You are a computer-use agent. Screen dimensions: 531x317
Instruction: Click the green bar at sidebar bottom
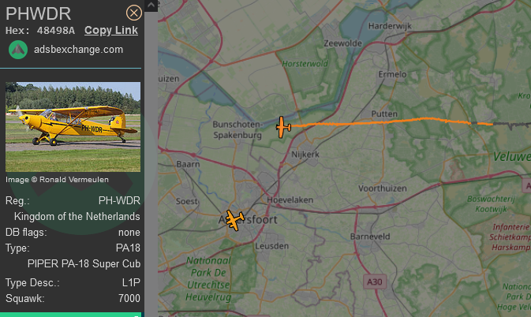pos(70,315)
